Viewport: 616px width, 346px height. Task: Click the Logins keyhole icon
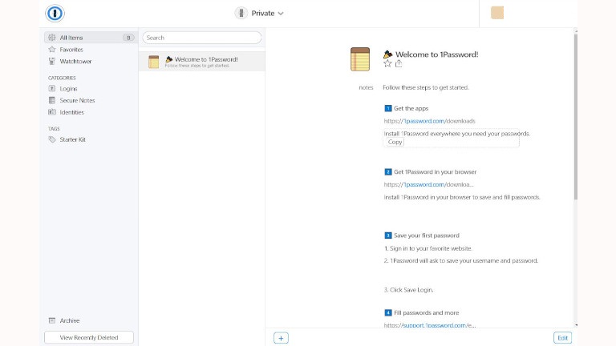pyautogui.click(x=52, y=89)
